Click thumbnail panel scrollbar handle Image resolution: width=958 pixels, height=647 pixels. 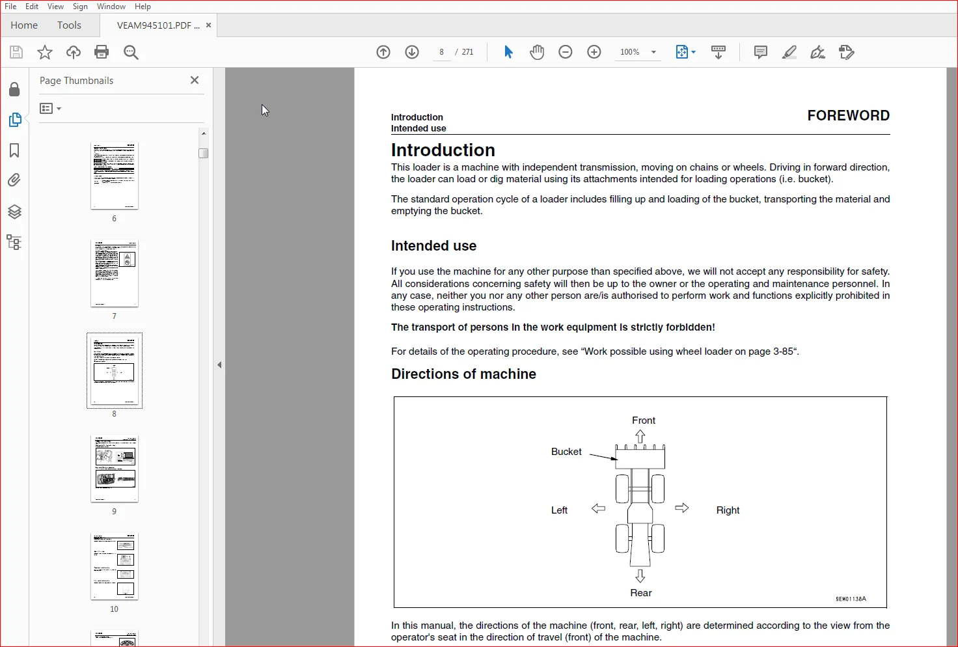pos(204,153)
